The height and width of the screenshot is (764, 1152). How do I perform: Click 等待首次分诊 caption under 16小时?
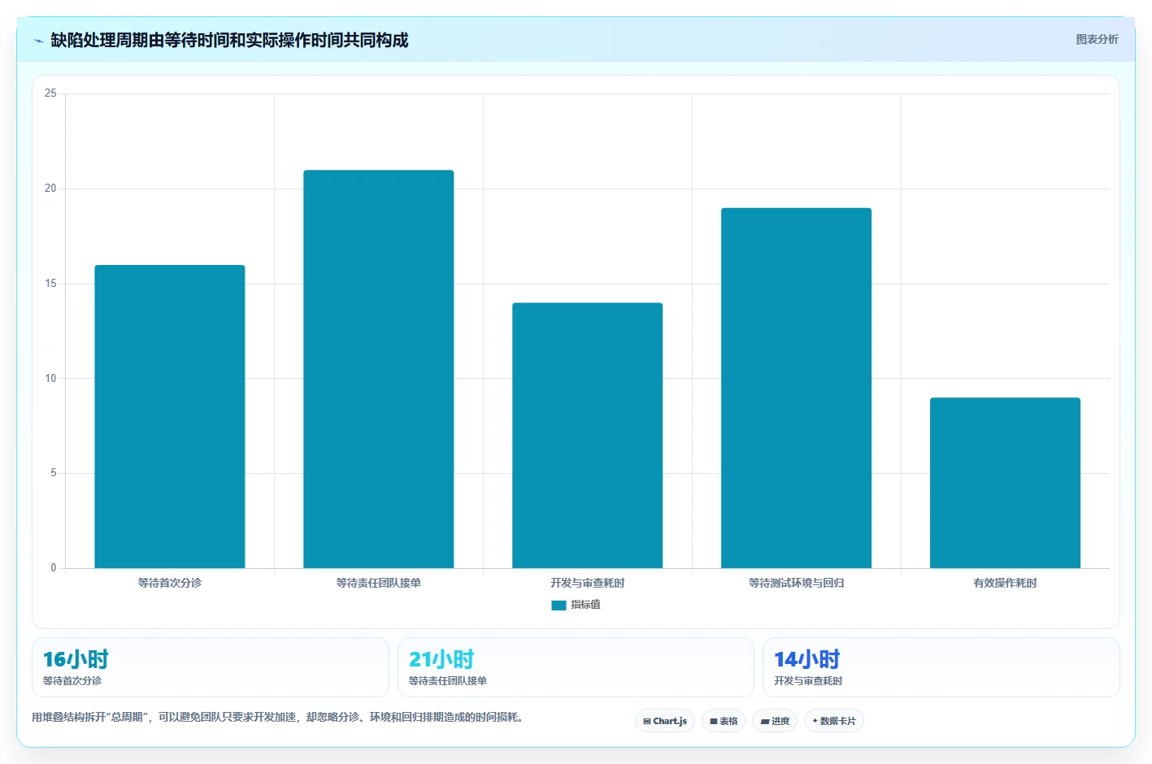[x=72, y=681]
